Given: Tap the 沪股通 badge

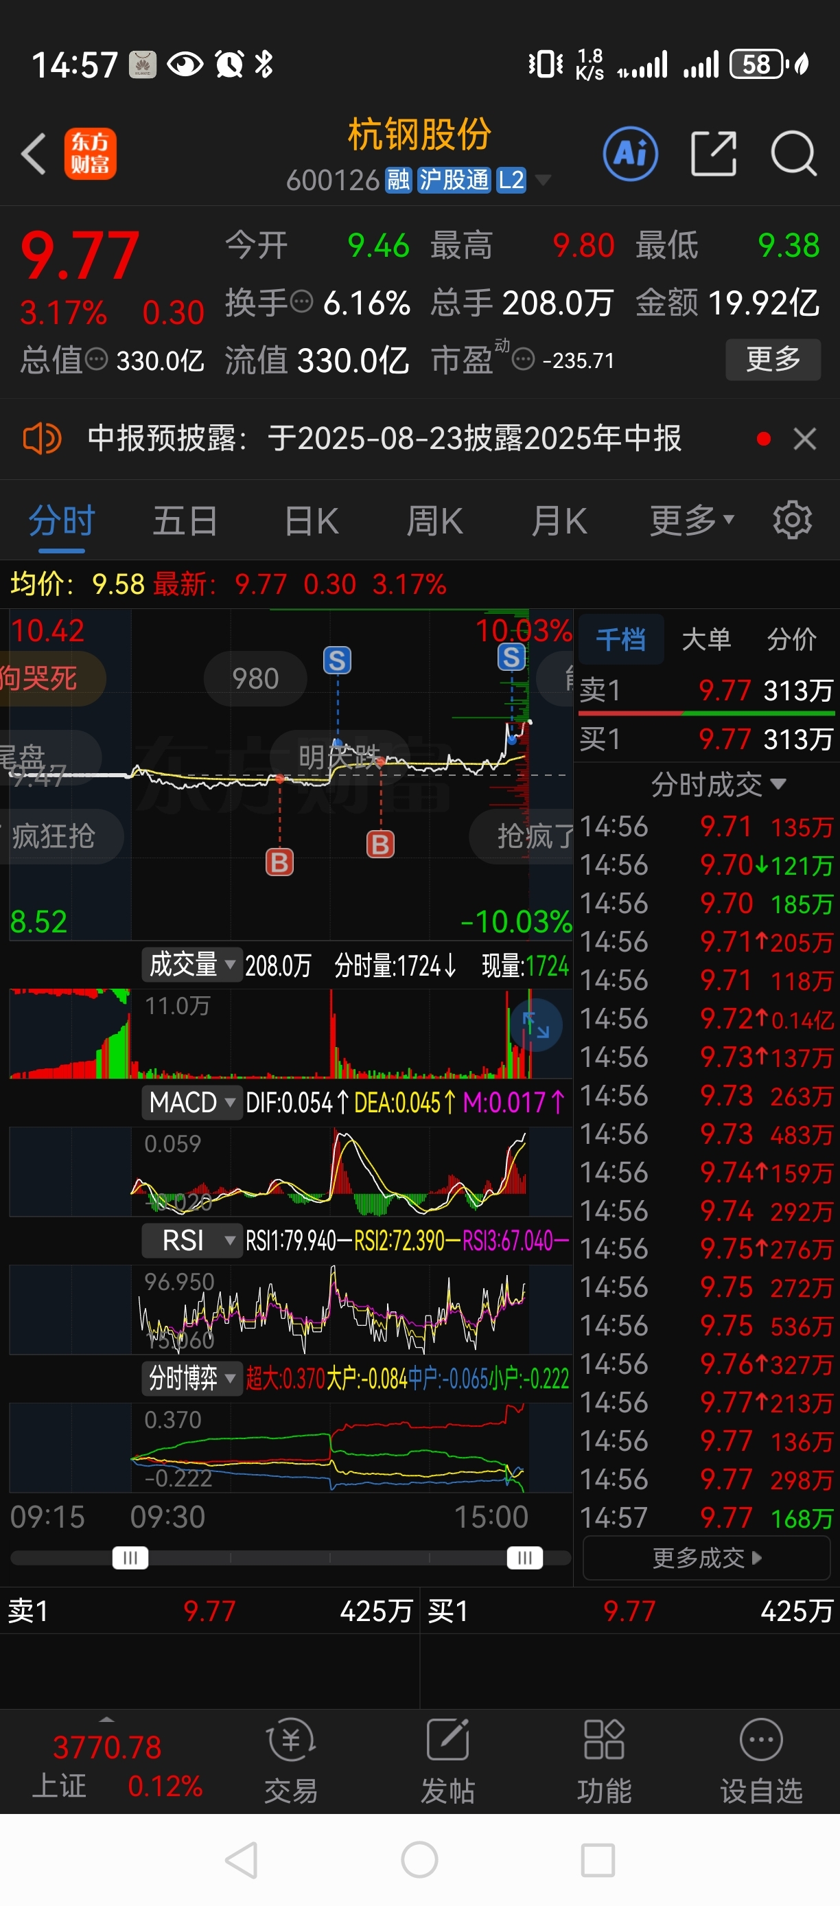Looking at the screenshot, I should tap(454, 180).
